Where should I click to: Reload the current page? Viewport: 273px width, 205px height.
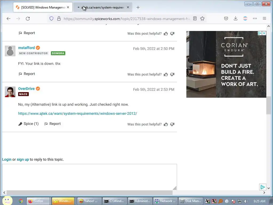click(x=28, y=18)
